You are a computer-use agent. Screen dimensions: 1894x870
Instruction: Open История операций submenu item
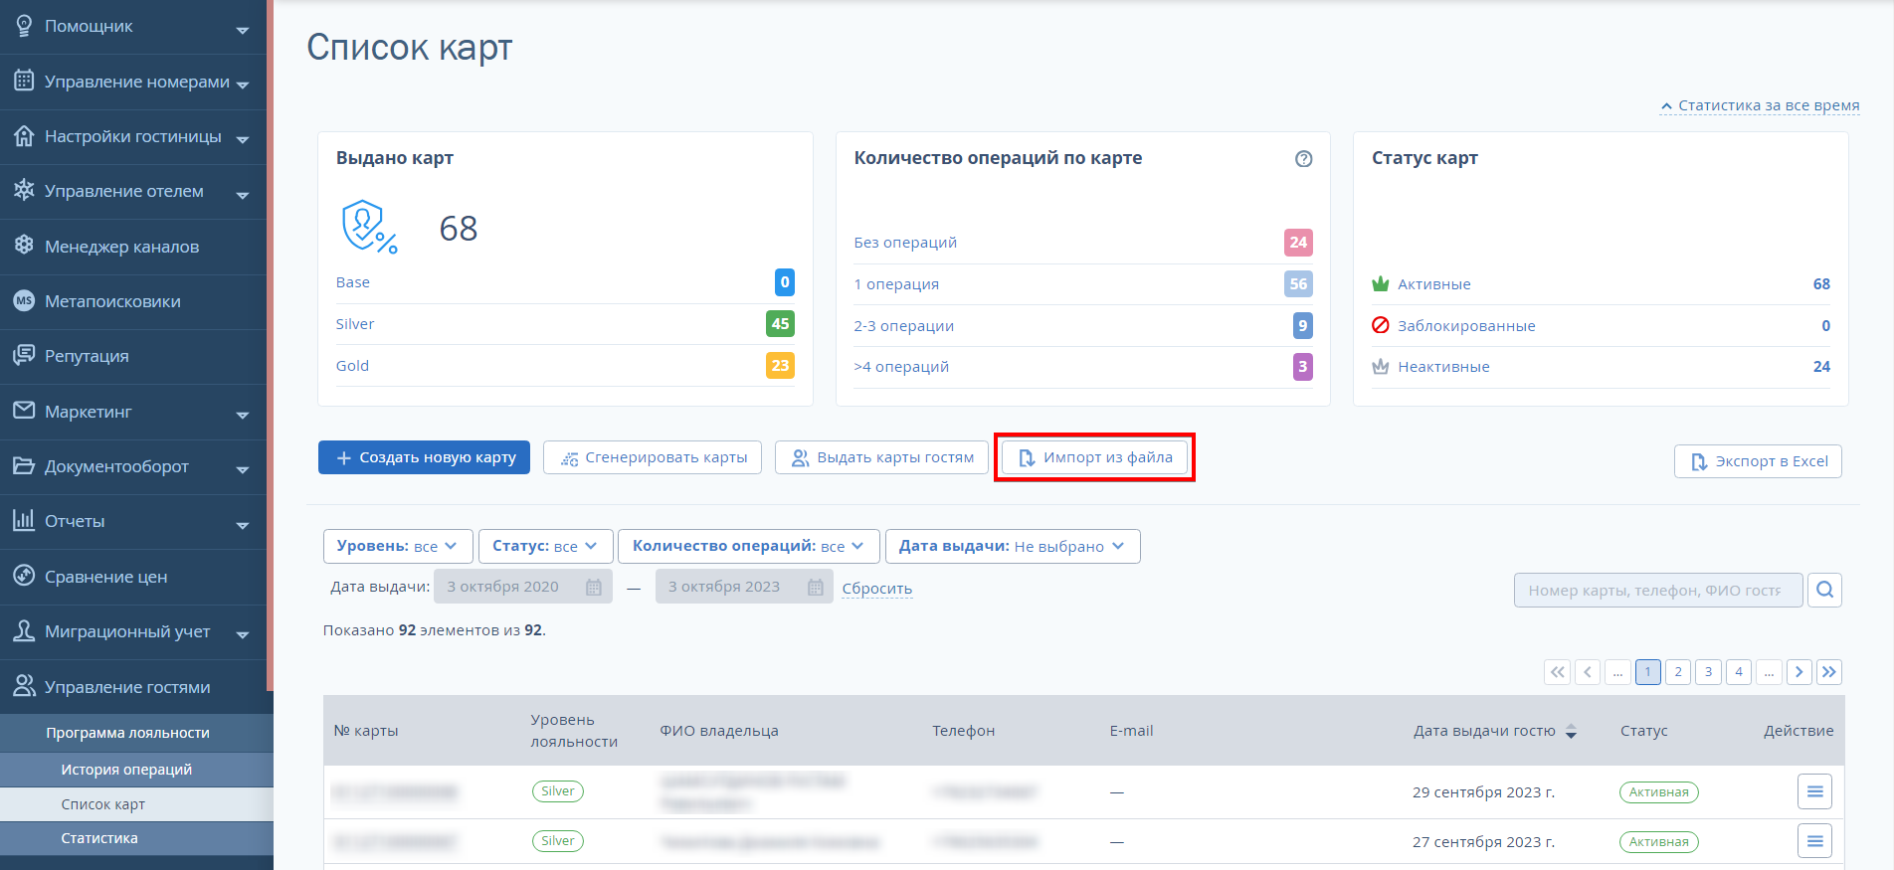pyautogui.click(x=136, y=770)
